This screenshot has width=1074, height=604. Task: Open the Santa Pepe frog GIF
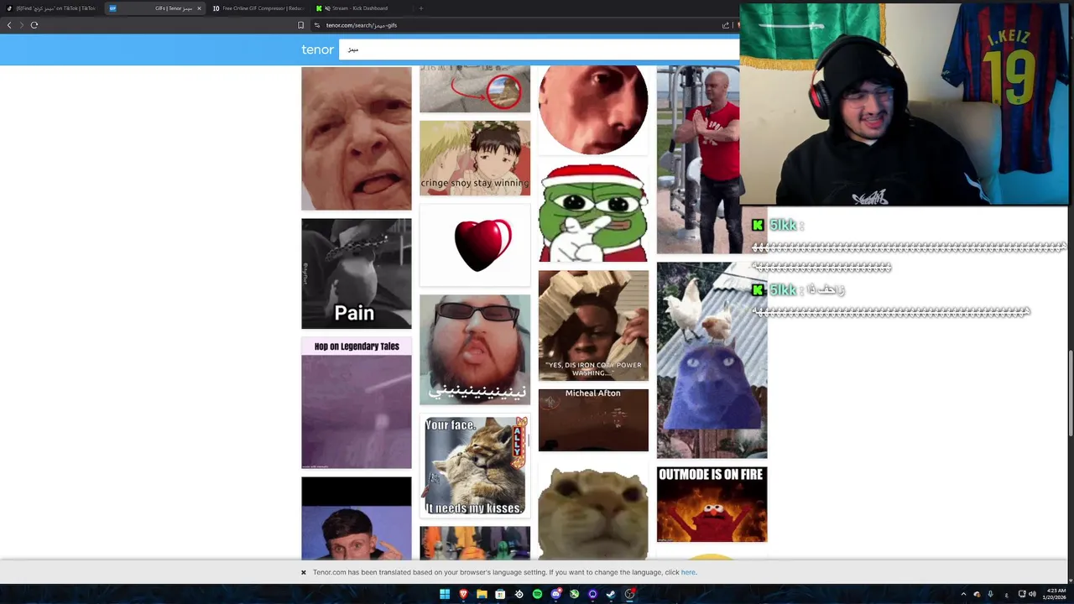[593, 212]
